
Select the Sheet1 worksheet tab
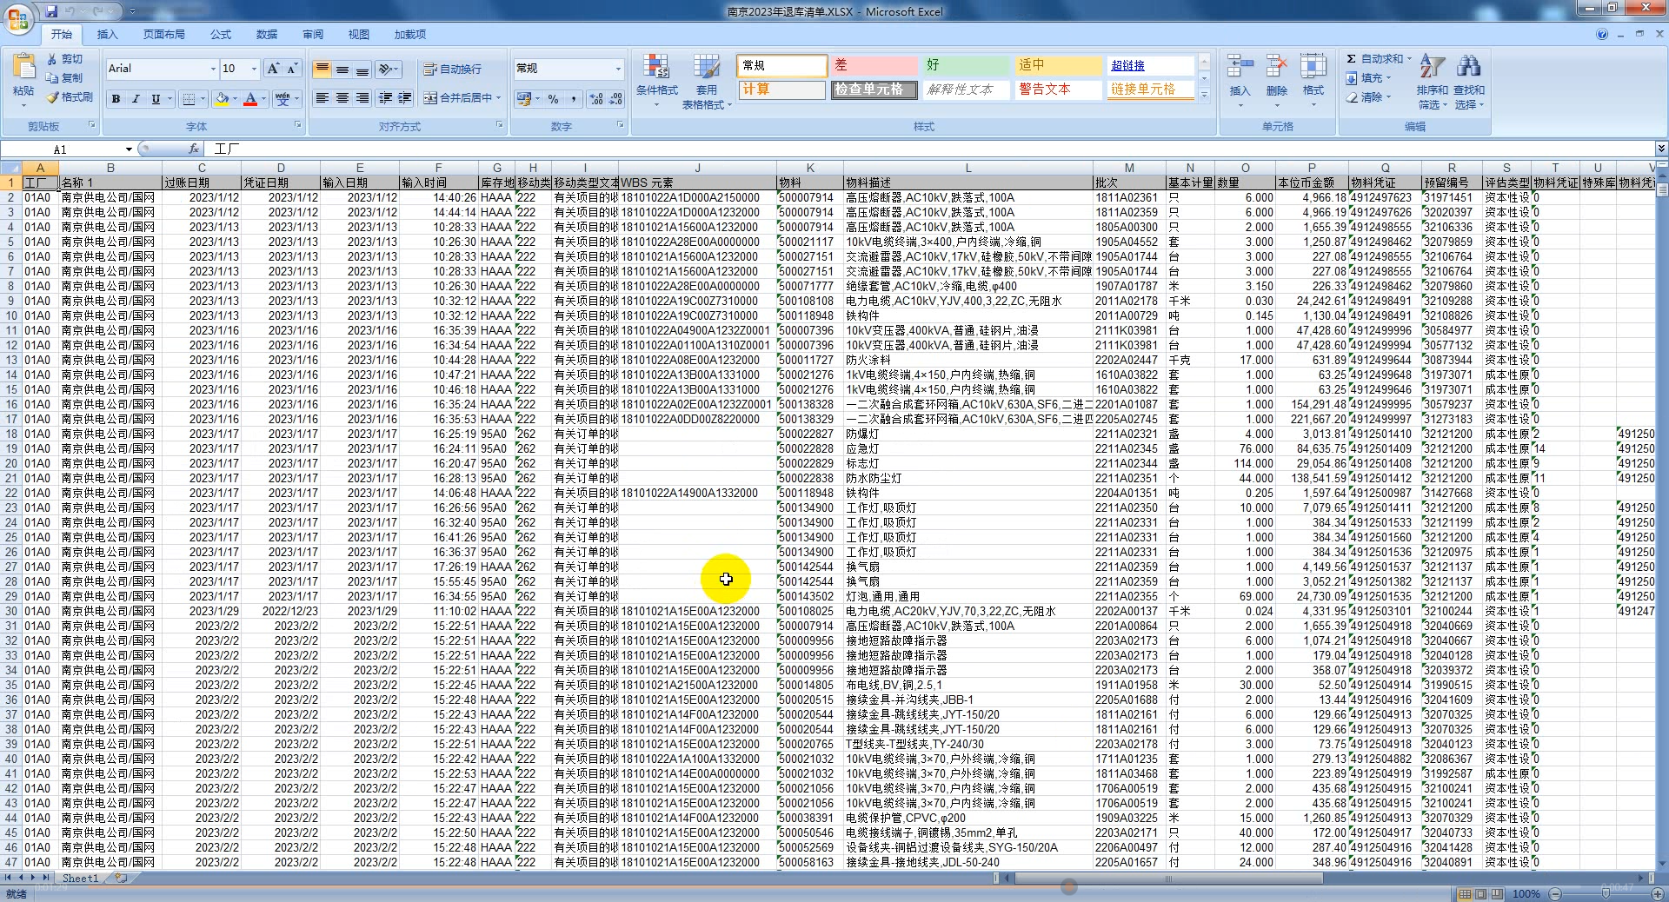click(80, 879)
